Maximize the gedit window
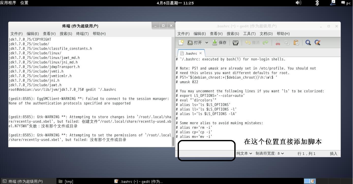This screenshot has width=353, height=184. tap(329, 26)
